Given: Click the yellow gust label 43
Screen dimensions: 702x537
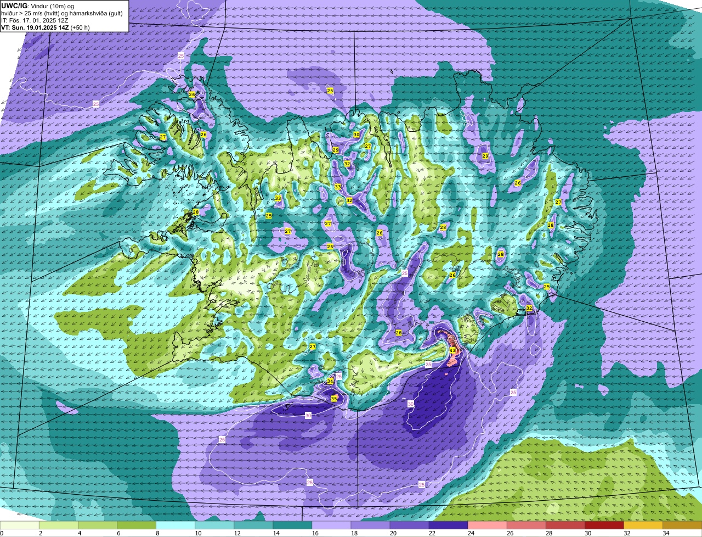Looking at the screenshot, I should [452, 350].
